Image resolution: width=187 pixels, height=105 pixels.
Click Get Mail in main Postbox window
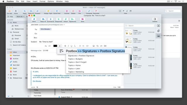[x=10, y=12]
